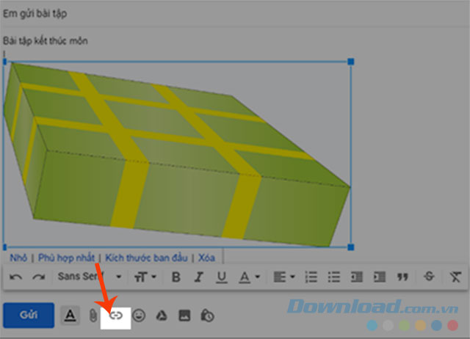Set image size to Phù hợp nhất

[66, 258]
